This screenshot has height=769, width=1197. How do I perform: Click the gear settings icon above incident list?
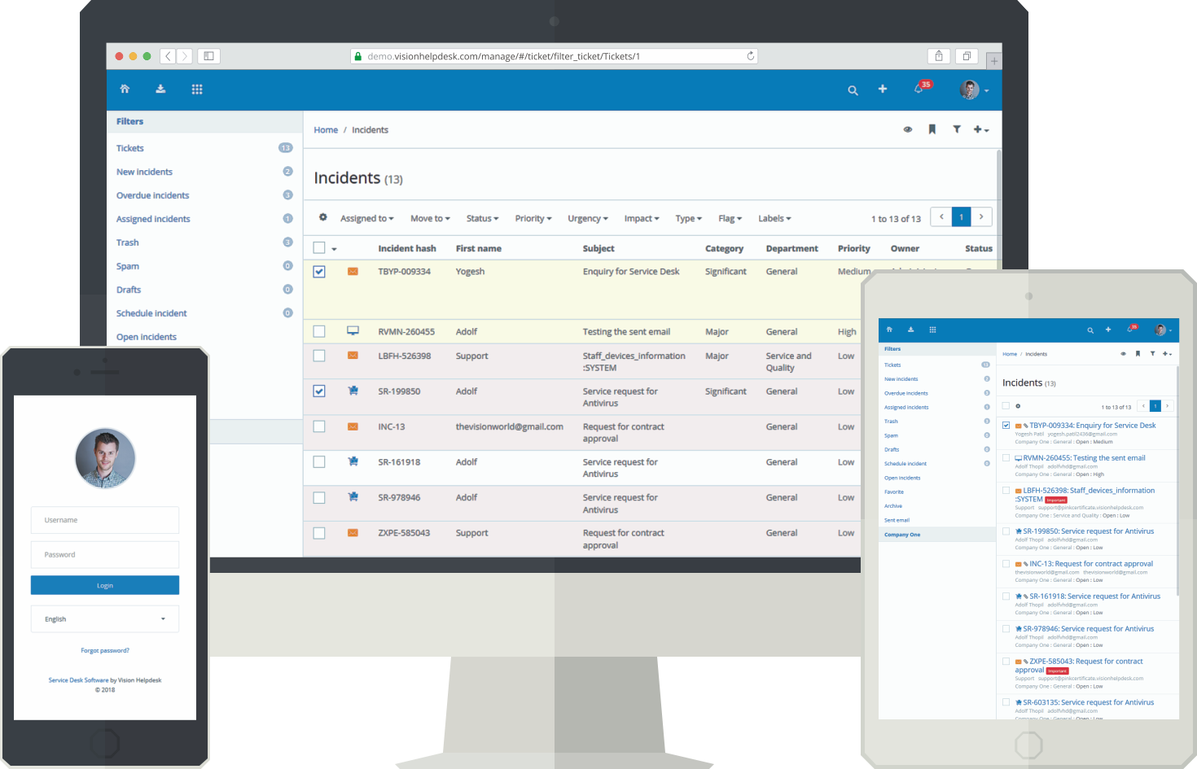(x=322, y=217)
